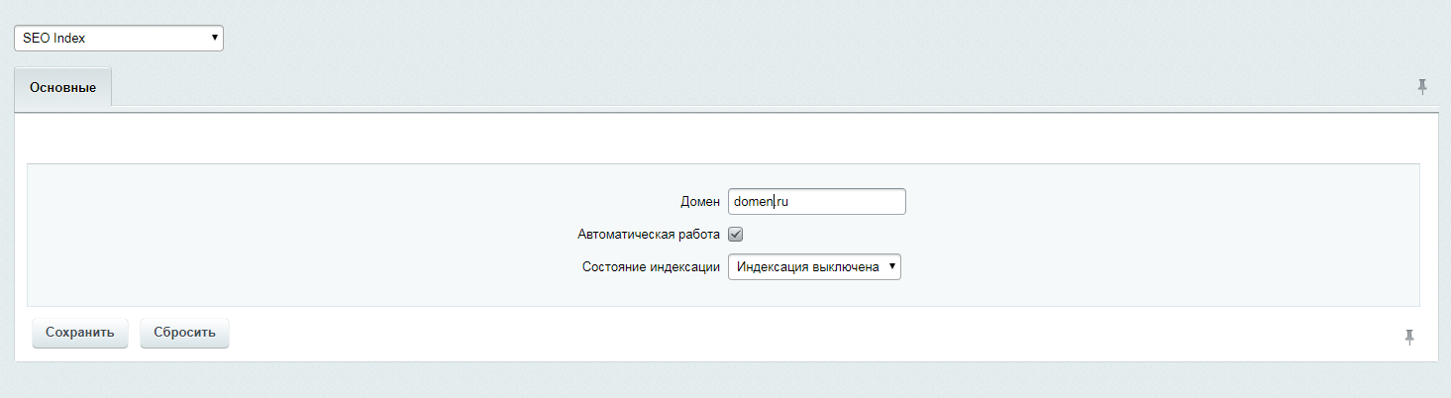Focus the Домен input field
The width and height of the screenshot is (1451, 398).
coord(816,201)
